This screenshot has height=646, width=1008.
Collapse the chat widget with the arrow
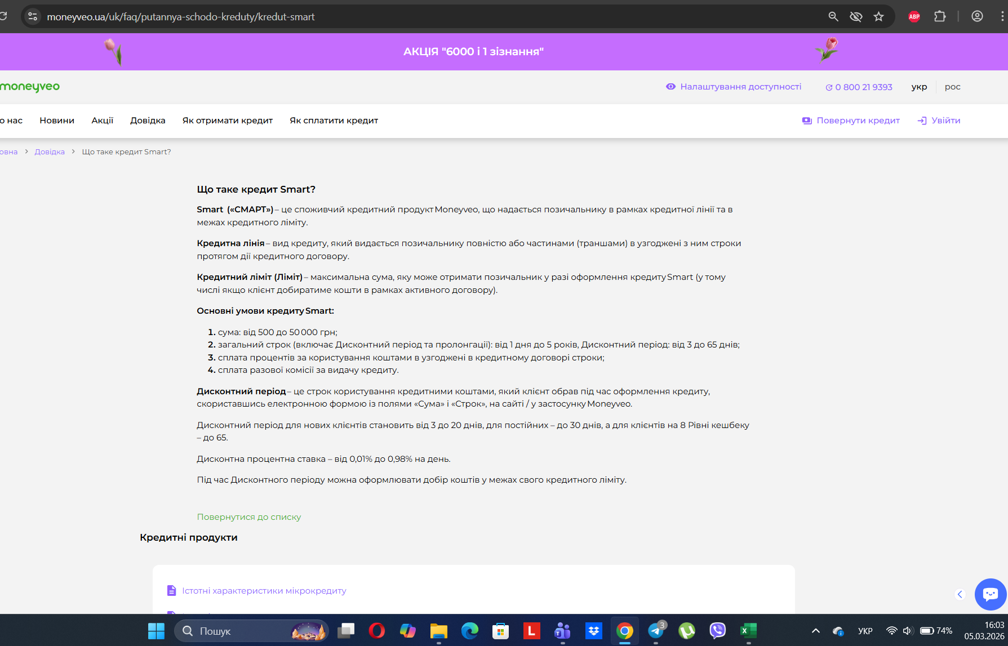960,594
